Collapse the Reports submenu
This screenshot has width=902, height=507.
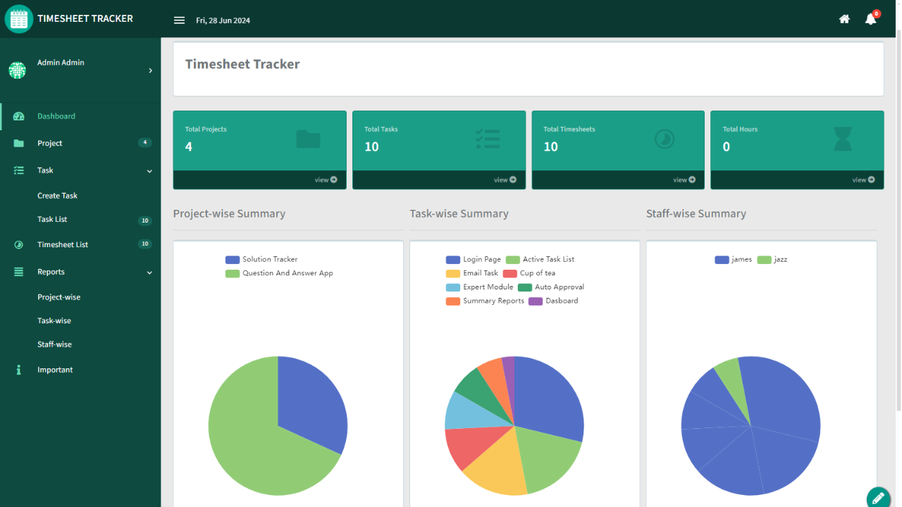coord(149,273)
